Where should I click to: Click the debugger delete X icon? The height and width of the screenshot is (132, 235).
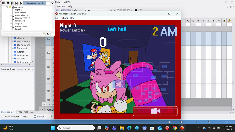pyautogui.click(x=48, y=34)
